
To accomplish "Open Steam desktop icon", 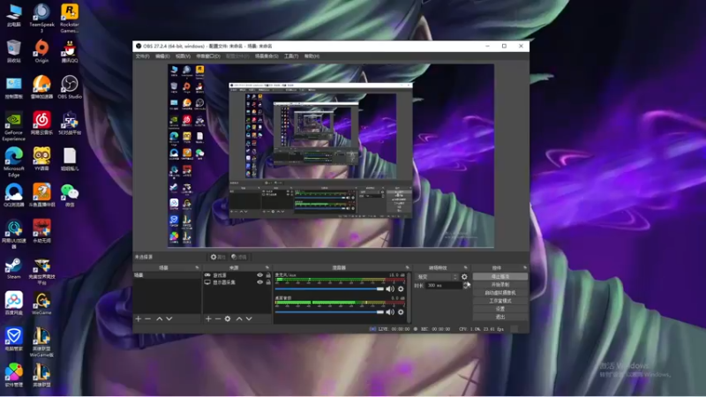I will click(13, 268).
